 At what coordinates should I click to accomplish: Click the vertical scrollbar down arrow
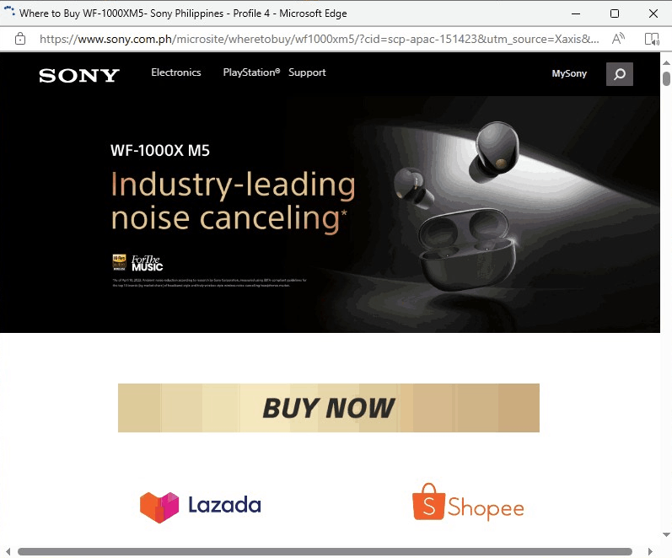[x=666, y=534]
